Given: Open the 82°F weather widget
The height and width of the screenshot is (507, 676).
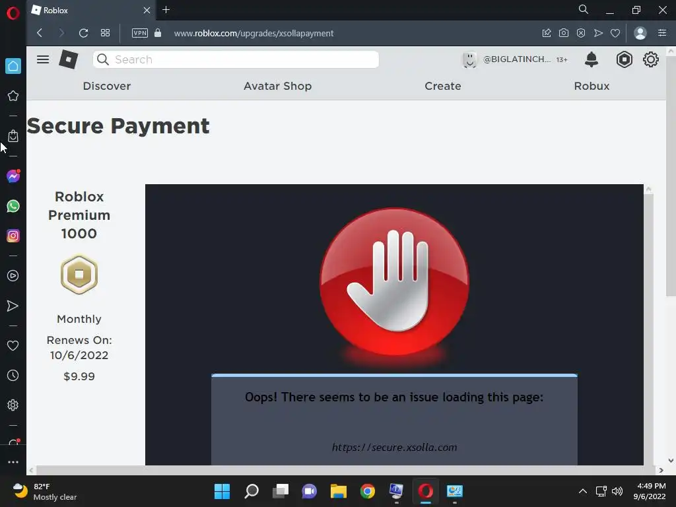Looking at the screenshot, I should point(46,491).
